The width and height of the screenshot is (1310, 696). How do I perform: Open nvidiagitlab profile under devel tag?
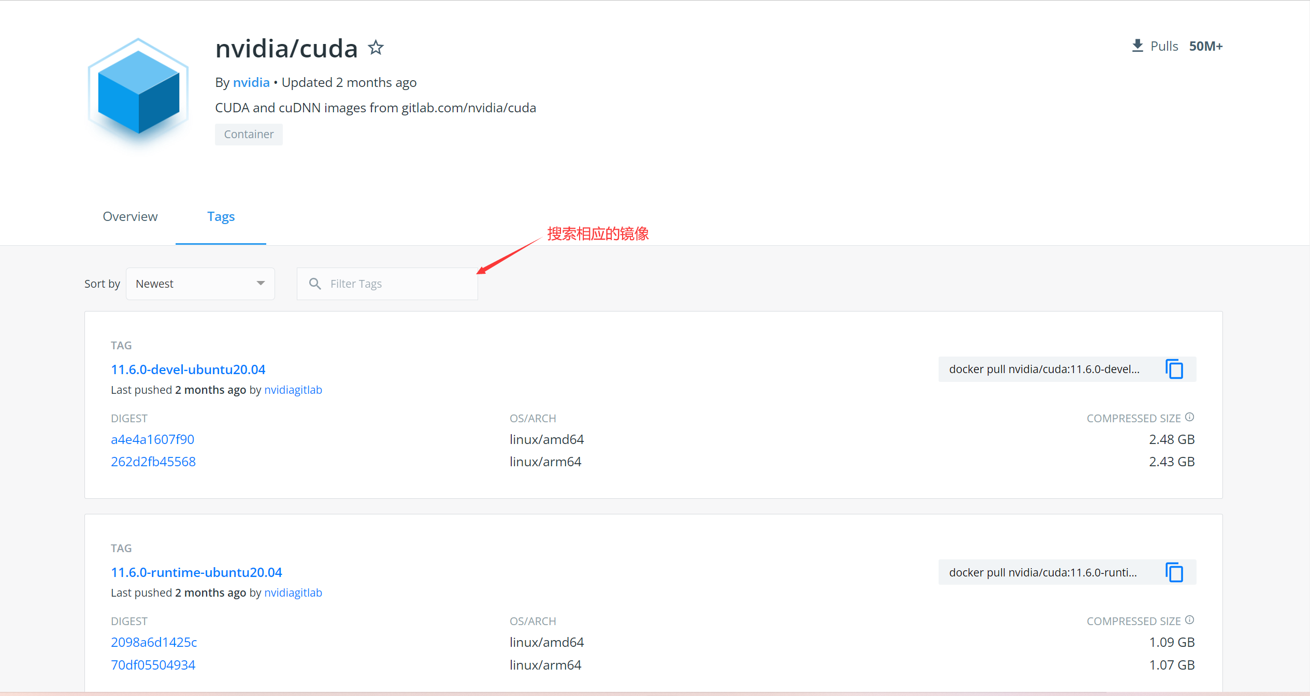[x=293, y=390]
